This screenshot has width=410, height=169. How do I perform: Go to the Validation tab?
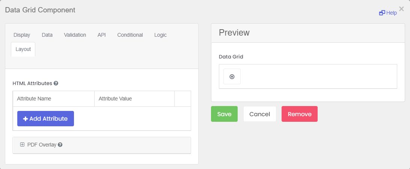(x=75, y=35)
